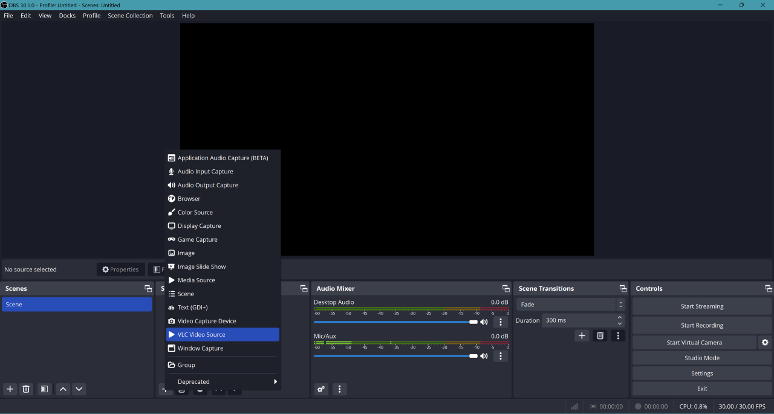Open OBS Settings
This screenshot has height=414, width=774.
coord(701,373)
